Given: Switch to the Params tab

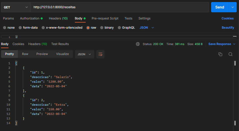Looking at the screenshot, I should click(x=8, y=18).
